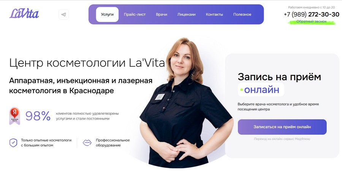Image resolution: width=342 pixels, height=171 pixels.
Task: Open the "Полезное" menu item
Action: point(242,14)
